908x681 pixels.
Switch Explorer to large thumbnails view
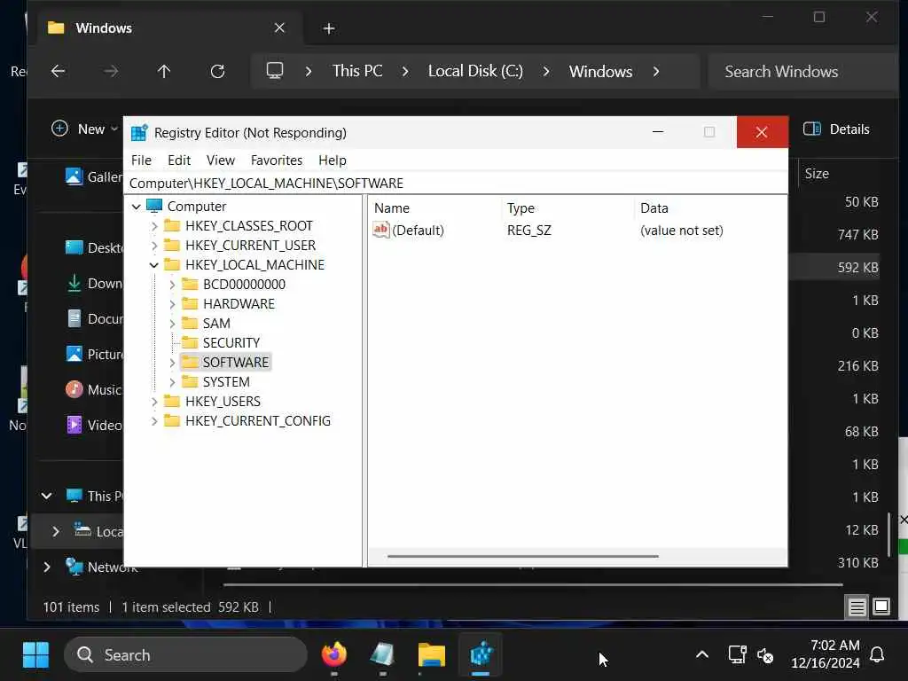881,607
